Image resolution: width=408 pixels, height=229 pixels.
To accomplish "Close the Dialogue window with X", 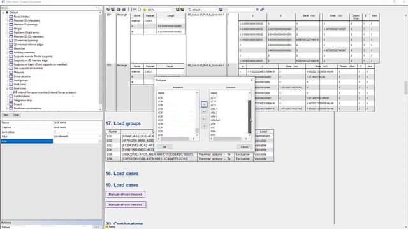I will 252,80.
